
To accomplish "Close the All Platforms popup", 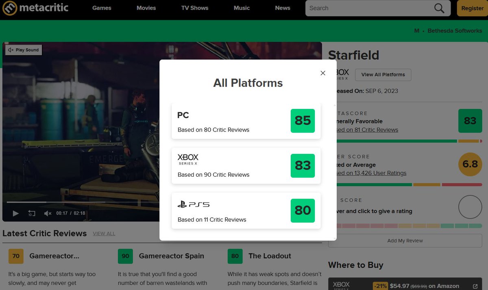I will tap(323, 73).
